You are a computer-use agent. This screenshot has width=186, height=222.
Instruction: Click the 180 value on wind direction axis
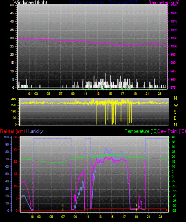point(13,112)
